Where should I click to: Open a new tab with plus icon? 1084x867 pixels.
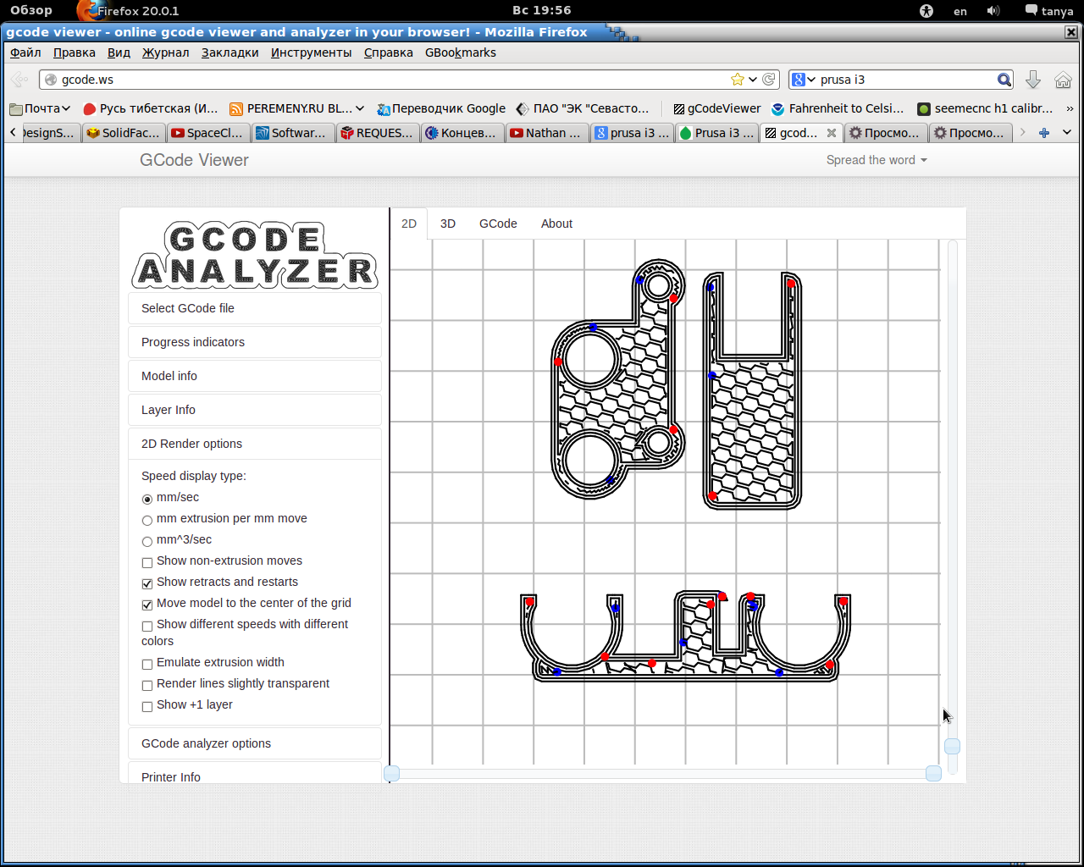click(x=1044, y=133)
